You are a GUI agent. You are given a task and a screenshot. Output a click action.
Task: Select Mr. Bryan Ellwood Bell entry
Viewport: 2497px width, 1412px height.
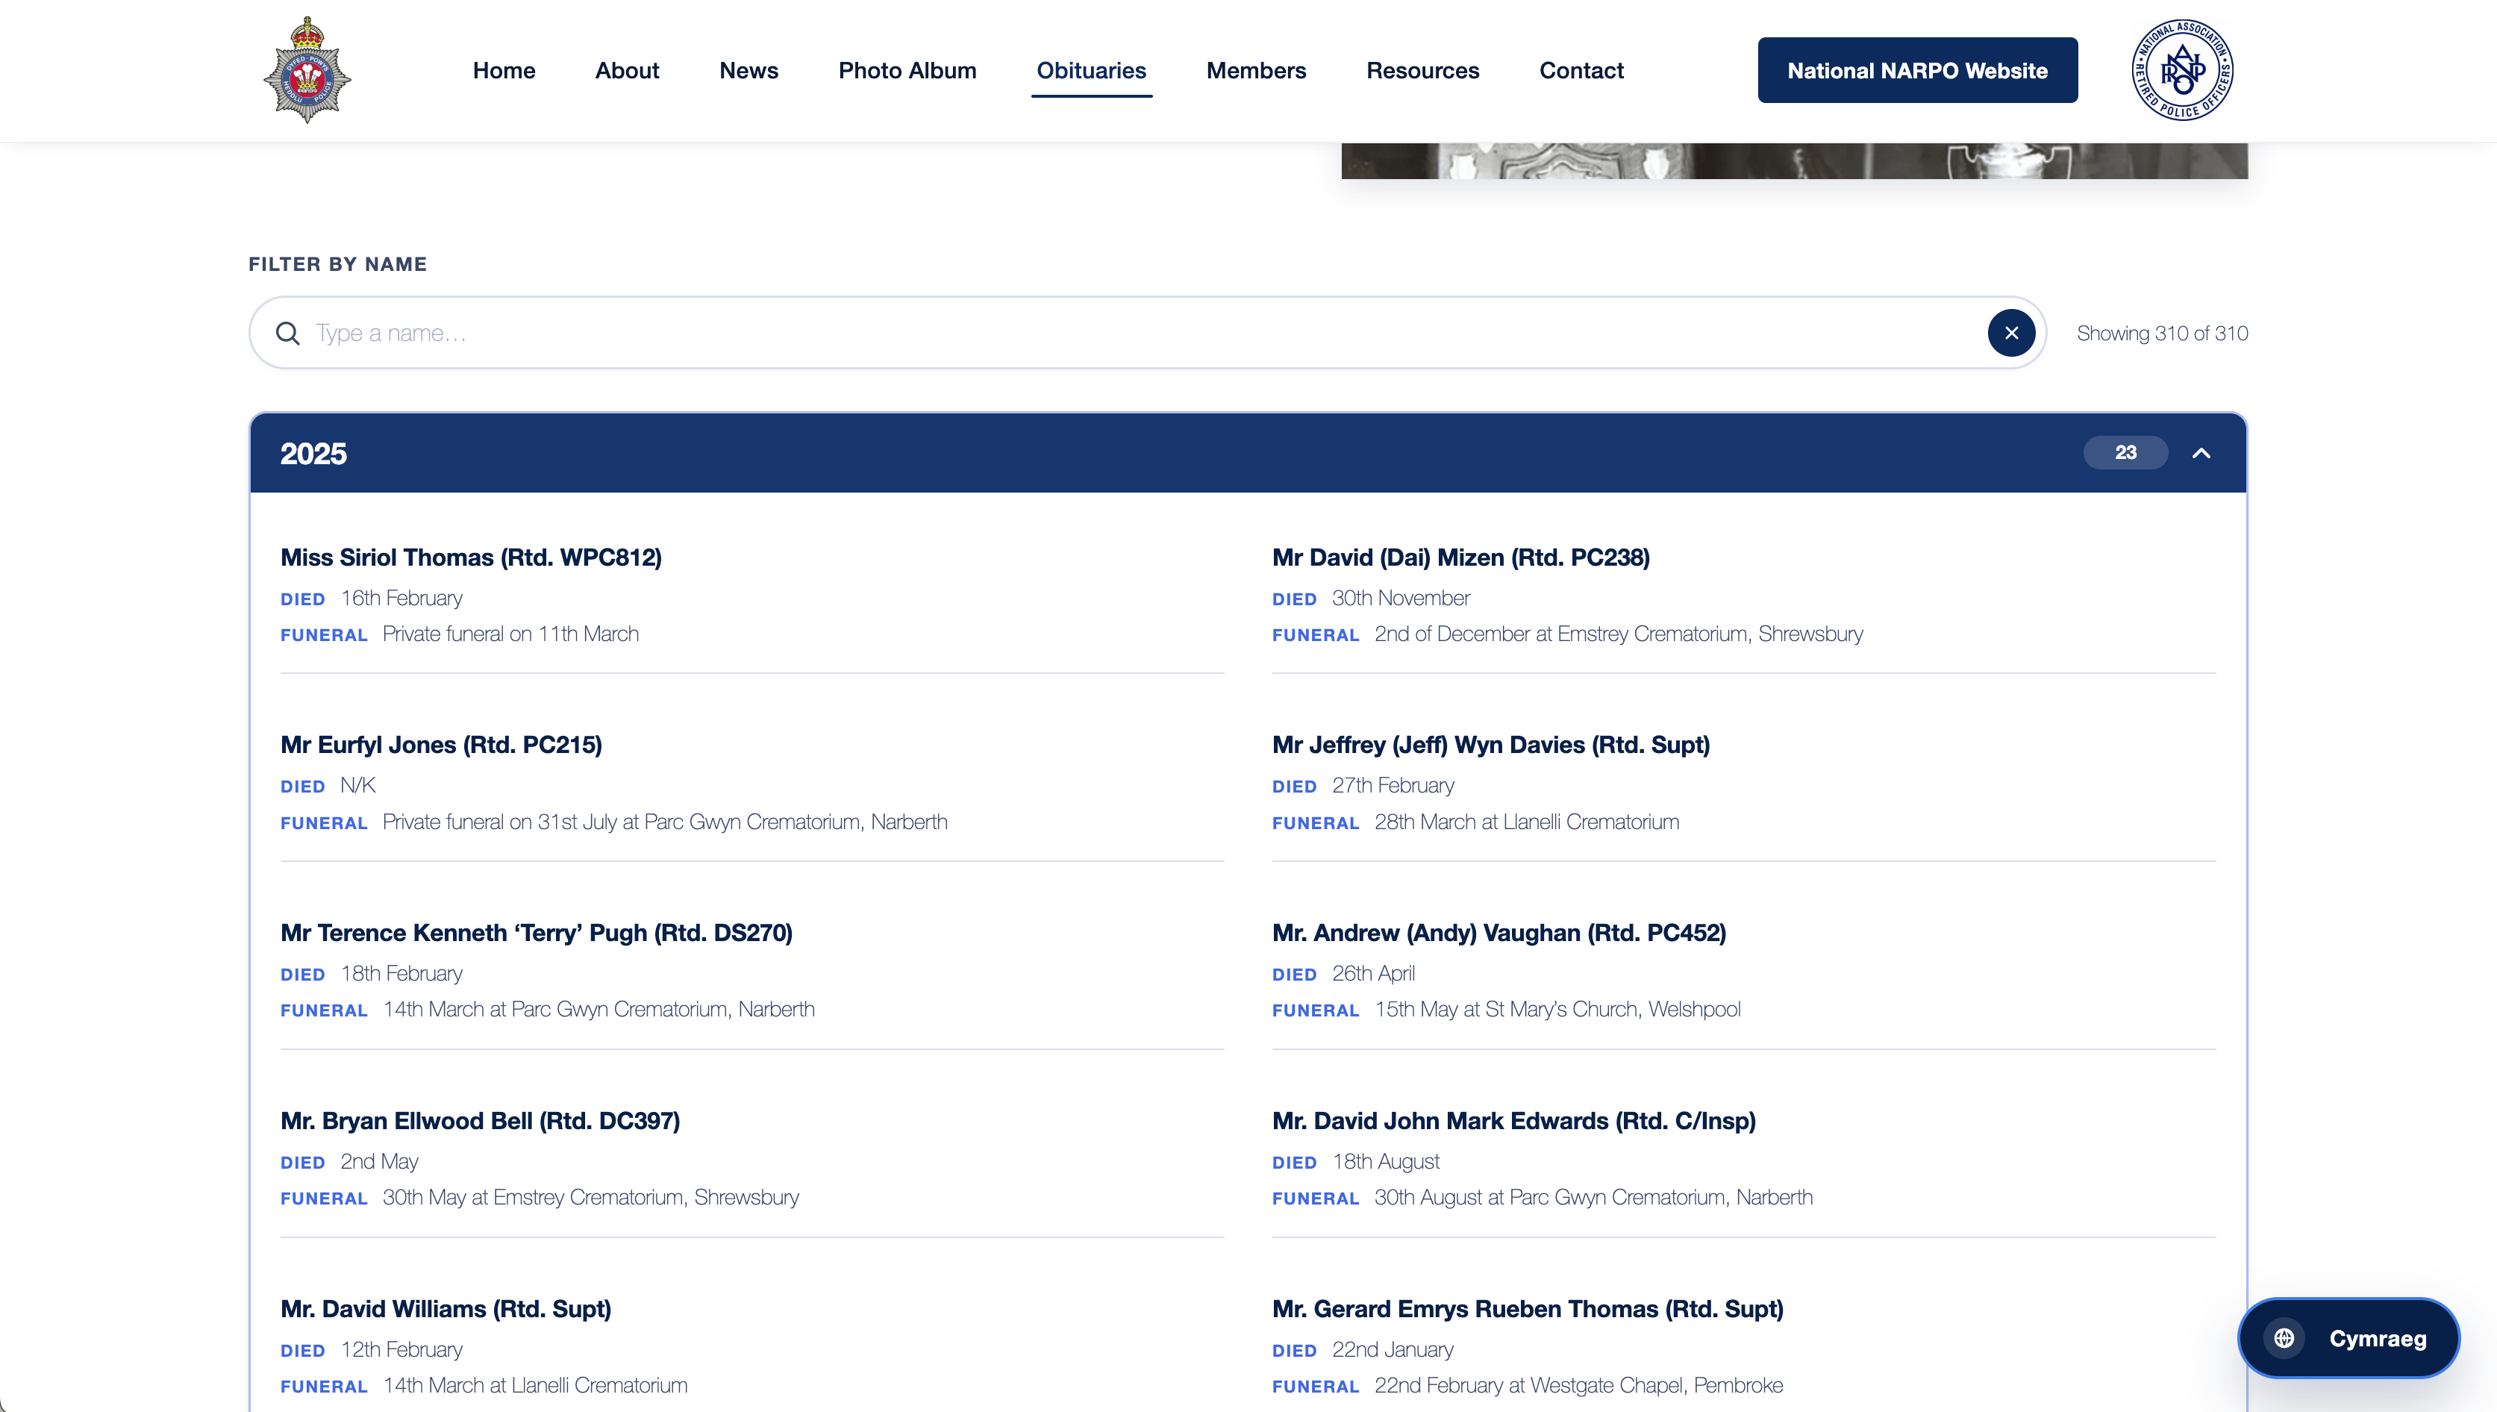click(480, 1121)
